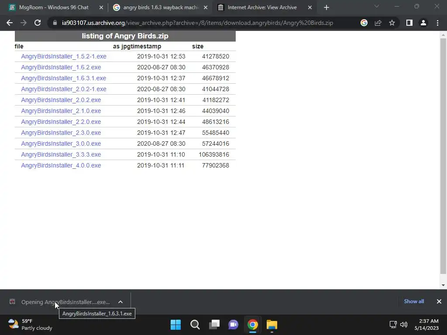447x335 pixels.
Task: Share this page via share icon
Action: [x=378, y=23]
